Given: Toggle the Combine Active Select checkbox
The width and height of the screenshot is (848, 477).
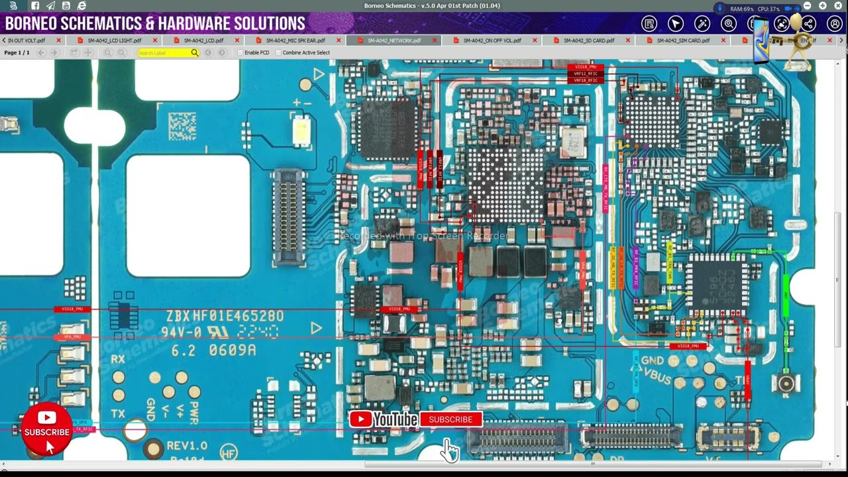Looking at the screenshot, I should (x=278, y=52).
